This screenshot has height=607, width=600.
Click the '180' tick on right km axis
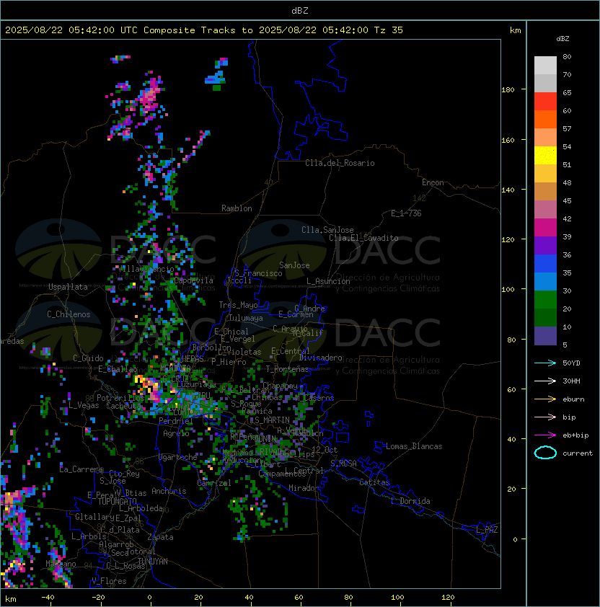508,90
